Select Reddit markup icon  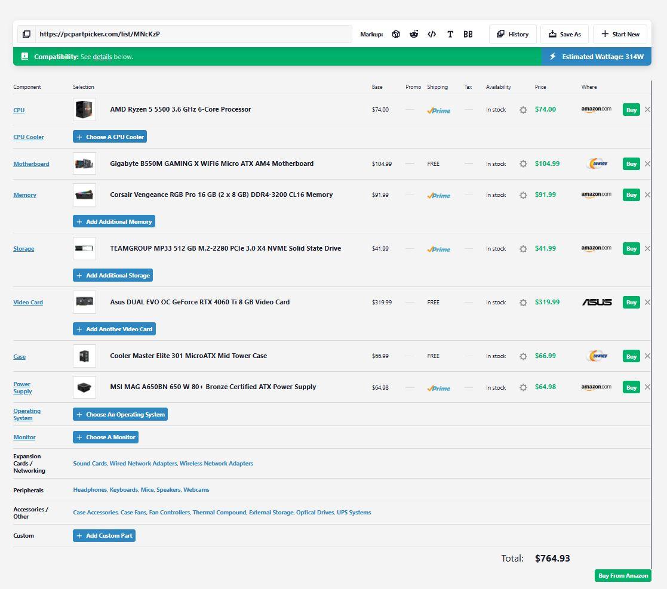(x=414, y=34)
